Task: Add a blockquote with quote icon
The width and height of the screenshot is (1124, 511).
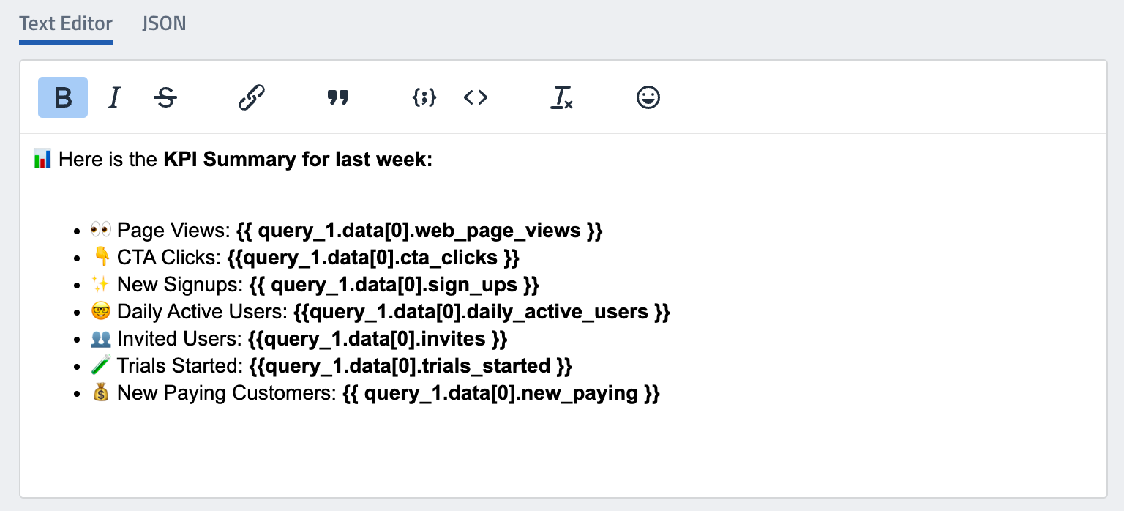Action: [337, 97]
